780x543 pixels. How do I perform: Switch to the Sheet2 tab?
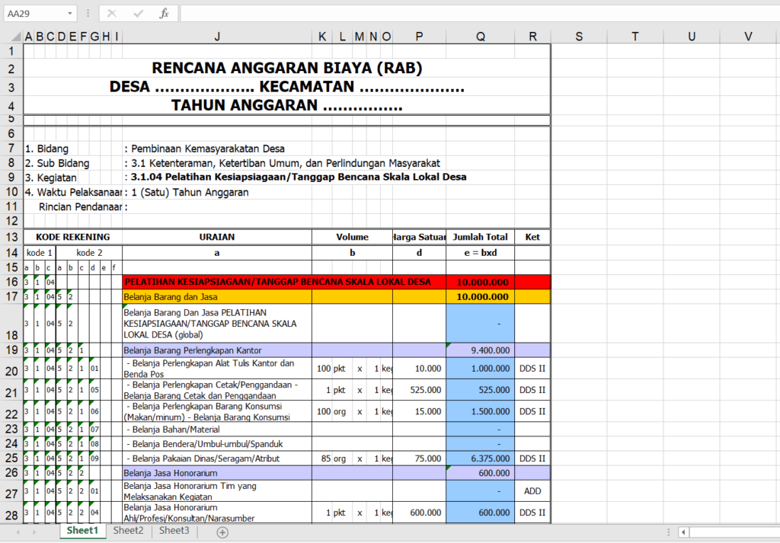(x=128, y=531)
